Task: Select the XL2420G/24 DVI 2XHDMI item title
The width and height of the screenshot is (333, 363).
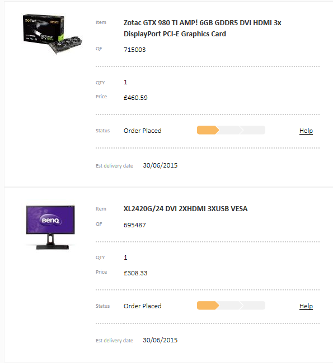Action: 185,209
